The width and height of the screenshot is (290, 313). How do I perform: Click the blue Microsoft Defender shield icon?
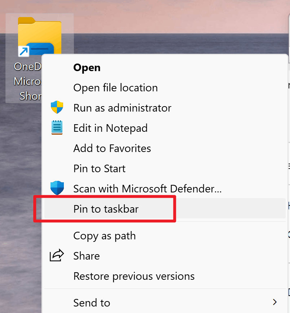[x=57, y=188]
